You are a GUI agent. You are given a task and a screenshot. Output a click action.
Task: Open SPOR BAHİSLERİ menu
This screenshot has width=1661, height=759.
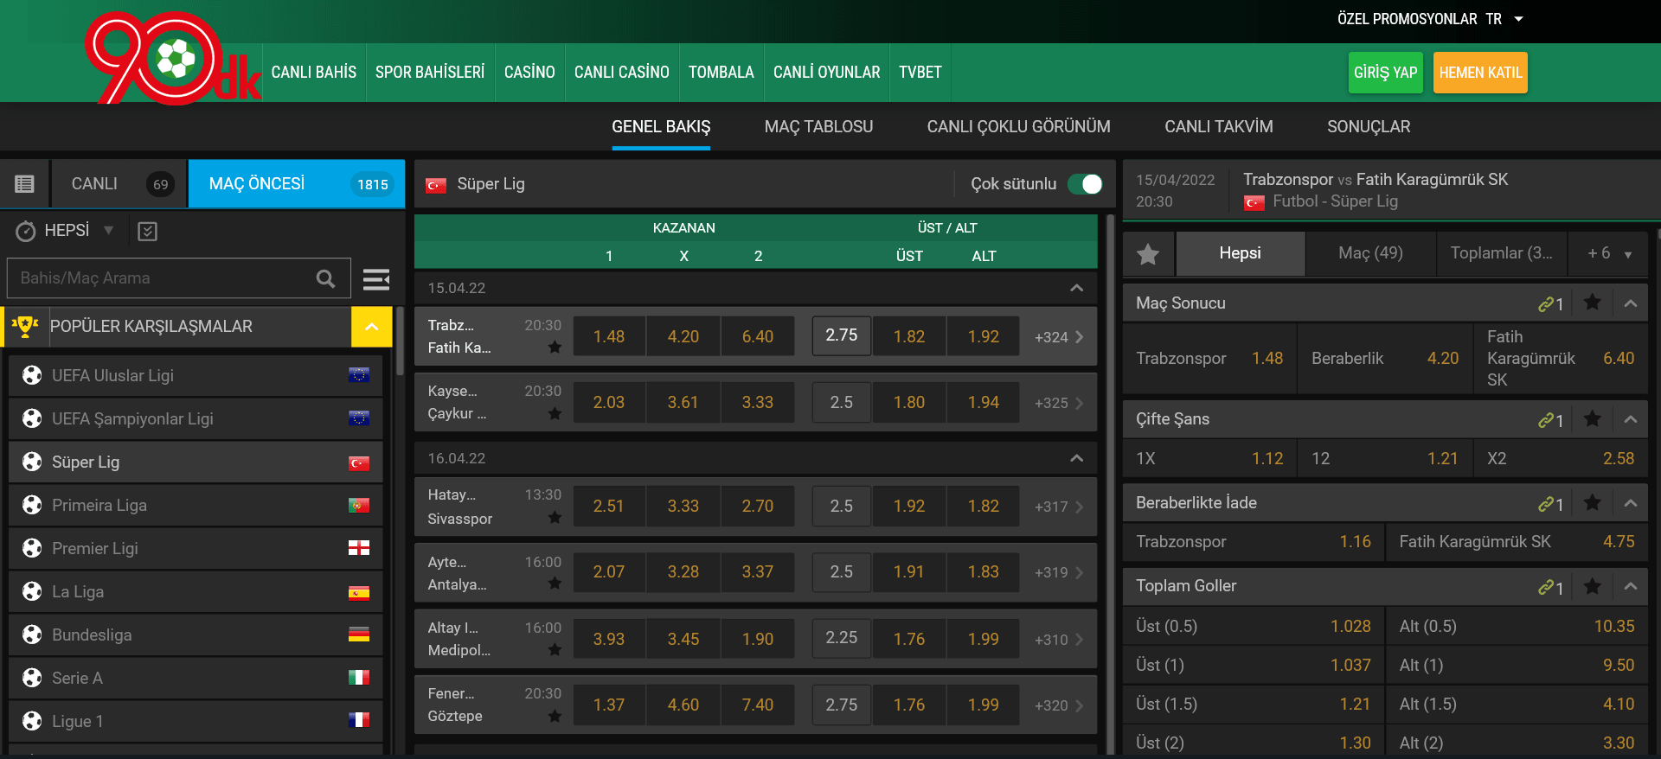pyautogui.click(x=430, y=73)
